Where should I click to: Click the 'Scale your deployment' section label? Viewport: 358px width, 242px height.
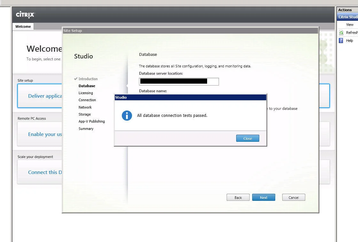(x=35, y=157)
